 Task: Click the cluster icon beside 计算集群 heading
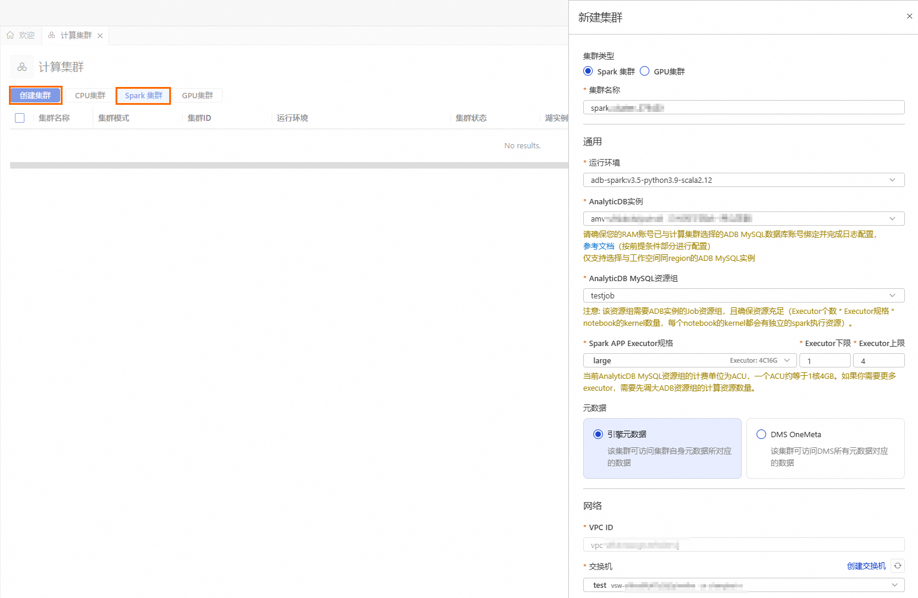pos(22,67)
